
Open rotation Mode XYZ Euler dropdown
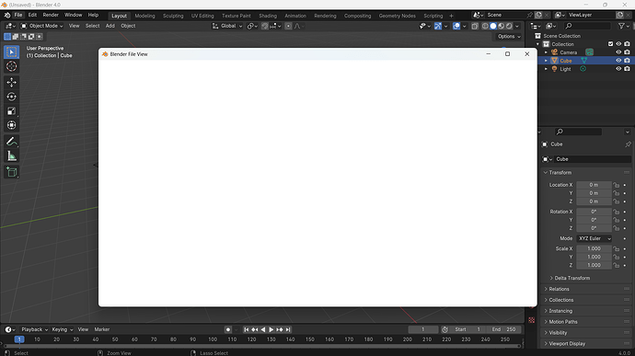[x=595, y=238]
